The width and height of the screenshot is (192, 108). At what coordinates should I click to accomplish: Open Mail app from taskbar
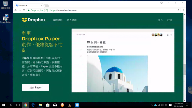point(55,105)
